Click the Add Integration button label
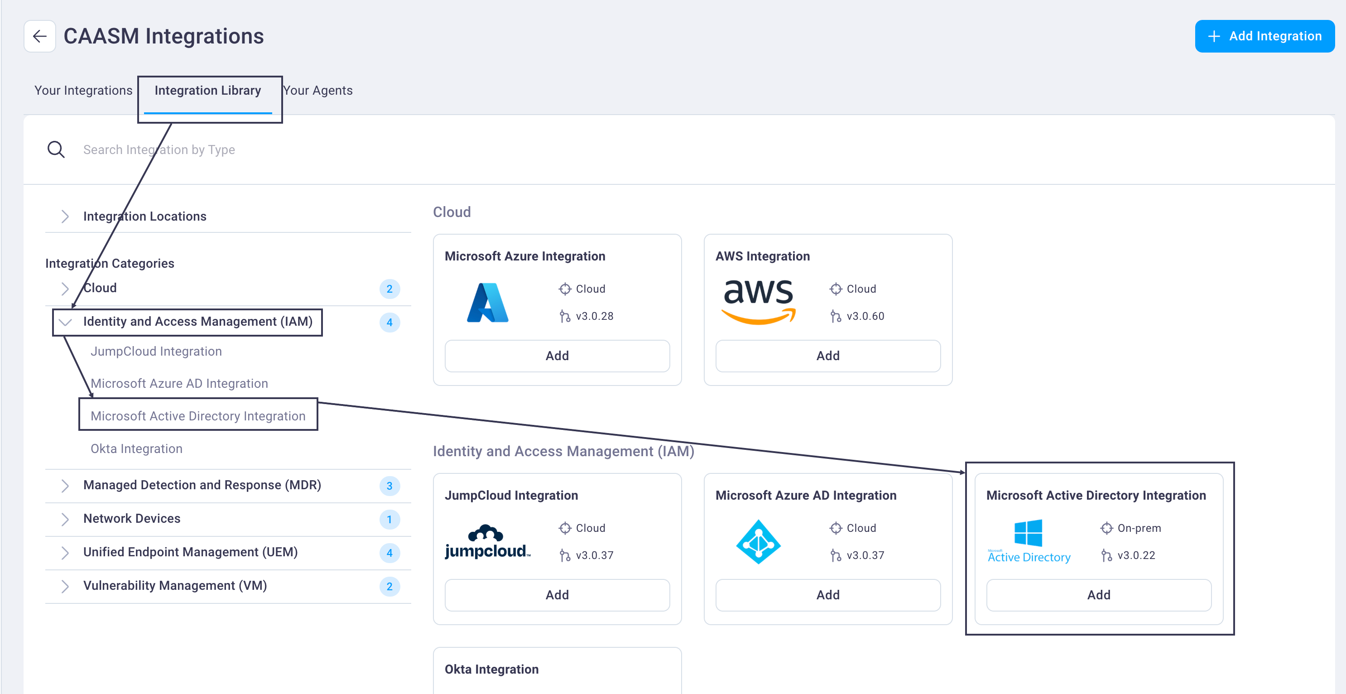Screen dimensions: 1346x694 [1275, 36]
